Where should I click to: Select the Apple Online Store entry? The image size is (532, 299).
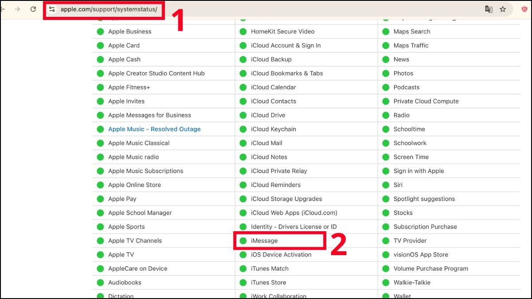[x=134, y=185]
